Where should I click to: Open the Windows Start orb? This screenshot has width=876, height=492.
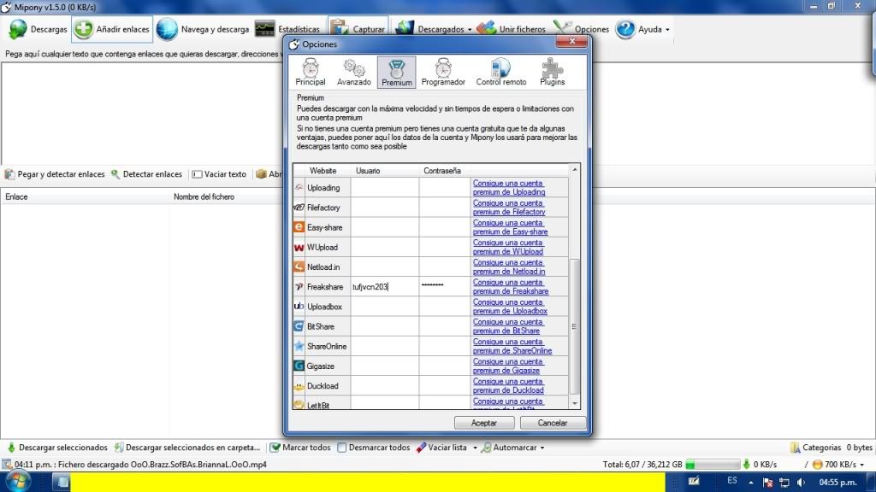point(17,482)
